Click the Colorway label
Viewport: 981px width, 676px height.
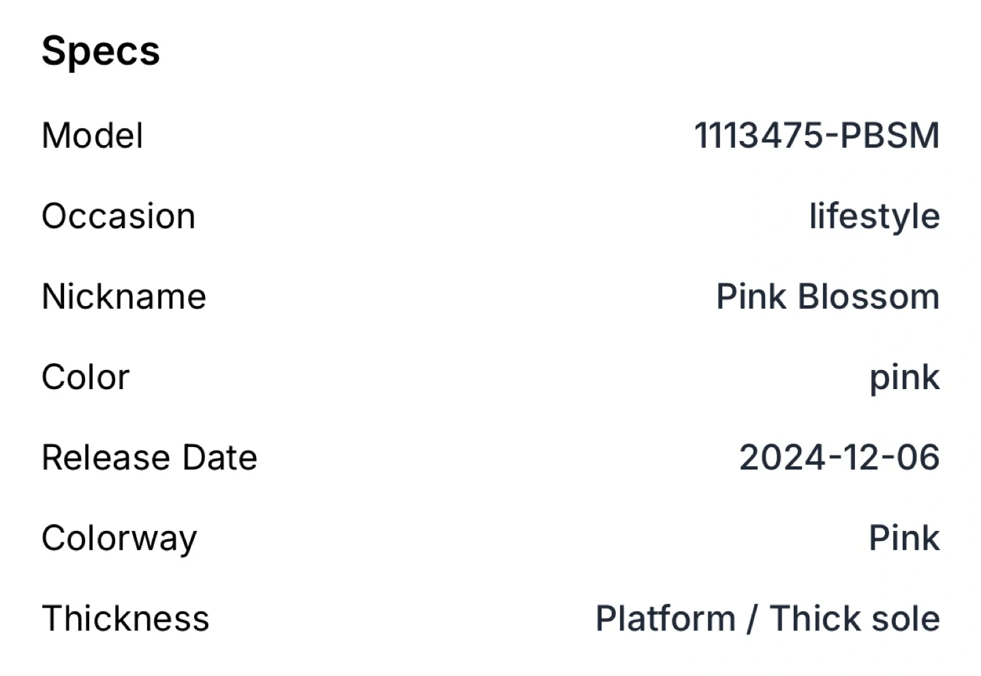click(x=119, y=538)
